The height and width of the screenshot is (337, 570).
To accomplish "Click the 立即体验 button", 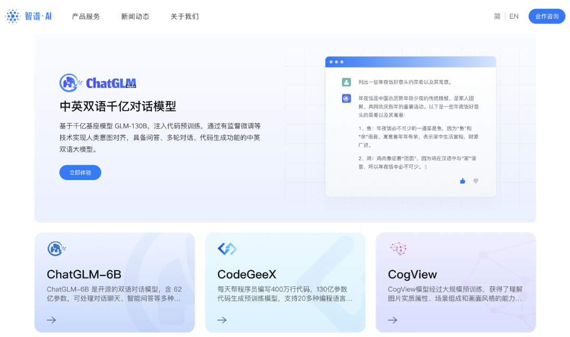I will (80, 173).
